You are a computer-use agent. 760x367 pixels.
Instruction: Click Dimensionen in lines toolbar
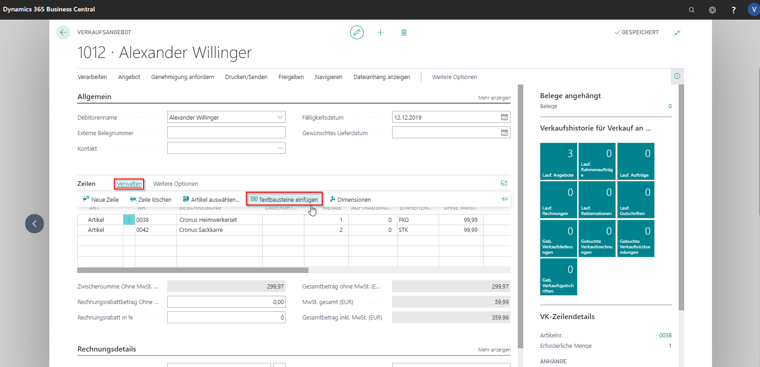click(x=350, y=199)
